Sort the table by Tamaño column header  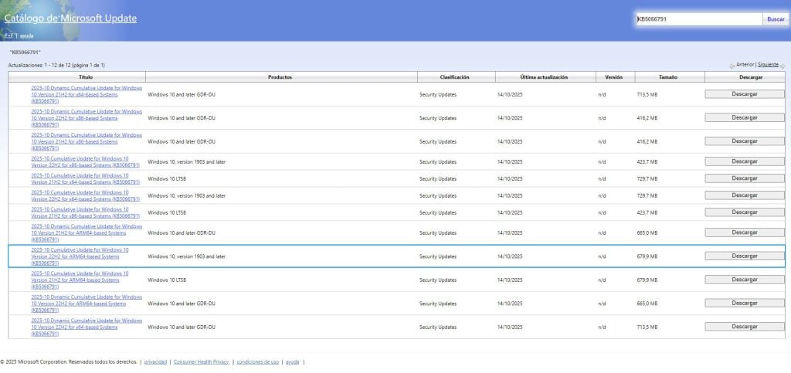pos(668,77)
